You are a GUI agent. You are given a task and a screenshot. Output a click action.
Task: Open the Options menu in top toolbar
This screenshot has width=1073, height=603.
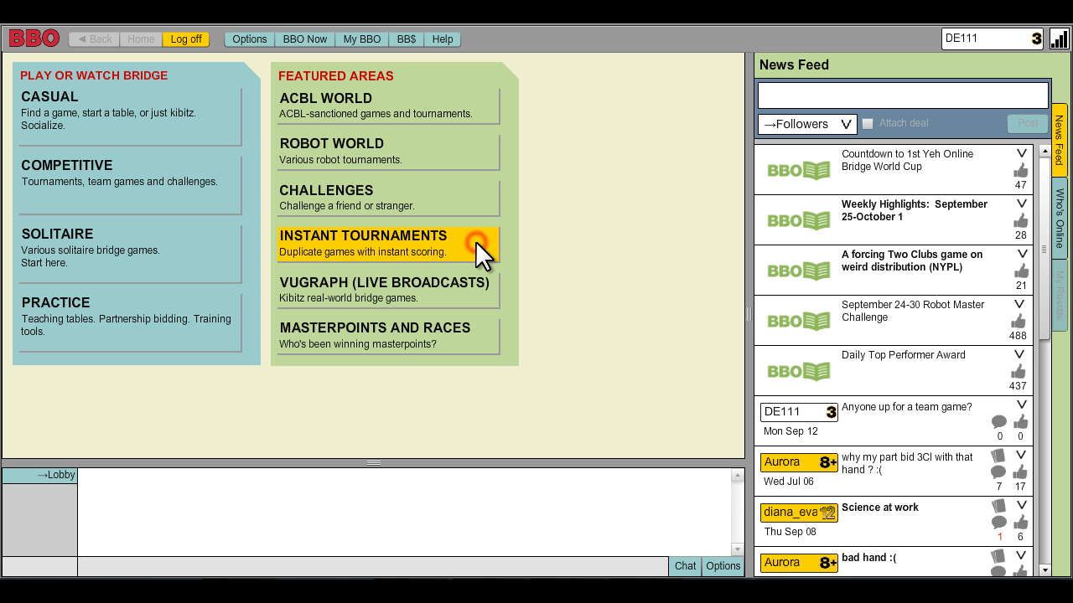click(x=250, y=39)
